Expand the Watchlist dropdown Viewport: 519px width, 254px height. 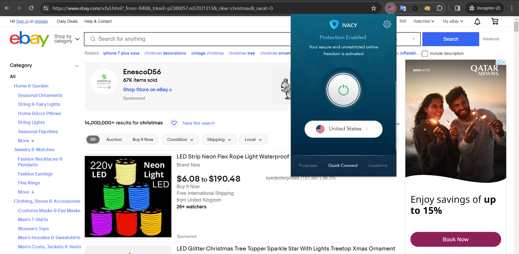pyautogui.click(x=424, y=21)
